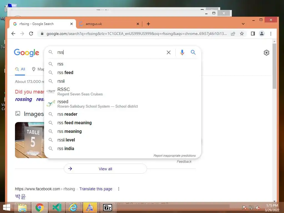Reload the Google search page
Viewport: 284px width, 213px height.
coord(31,34)
